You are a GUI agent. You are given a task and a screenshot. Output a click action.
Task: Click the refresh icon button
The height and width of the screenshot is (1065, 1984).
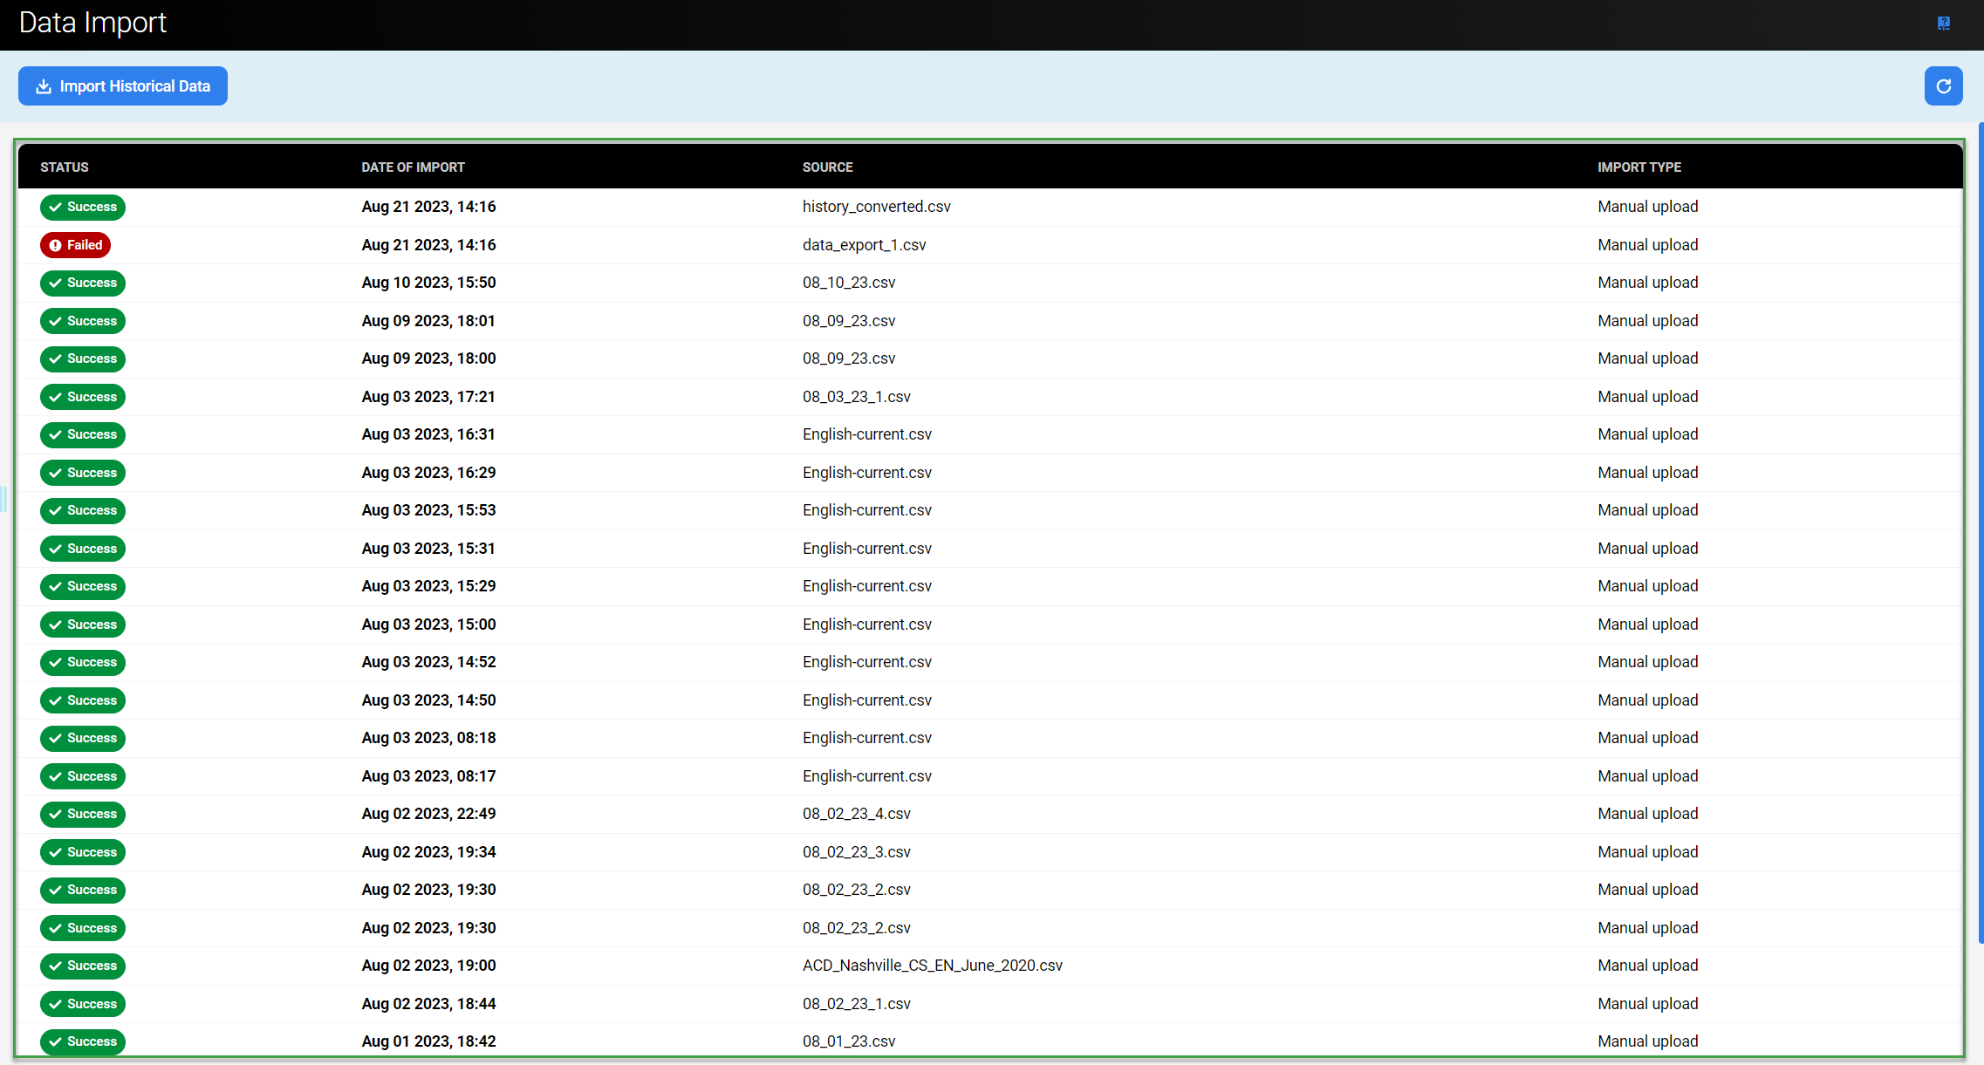click(x=1943, y=86)
